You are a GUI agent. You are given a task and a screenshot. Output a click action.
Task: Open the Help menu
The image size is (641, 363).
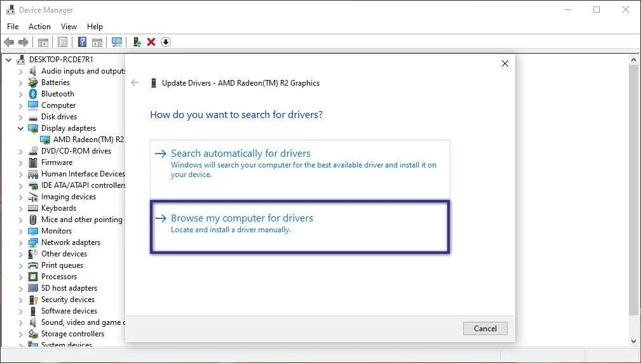[x=95, y=27]
